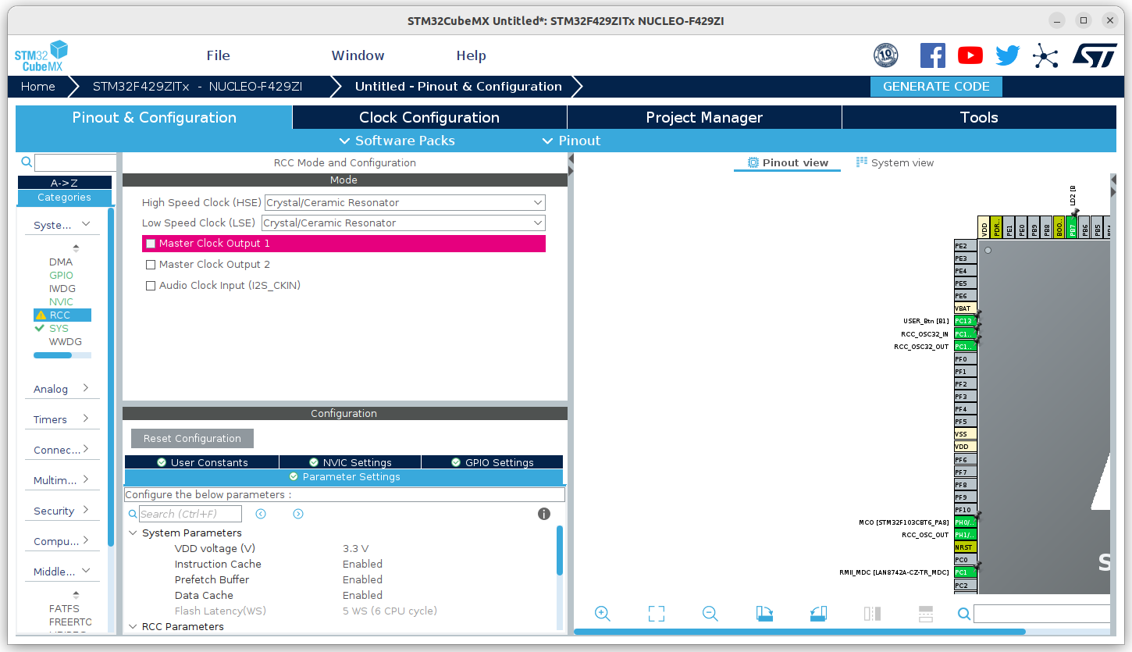Rotate chip clockwise in pinout view
Image resolution: width=1132 pixels, height=652 pixels.
(x=764, y=614)
